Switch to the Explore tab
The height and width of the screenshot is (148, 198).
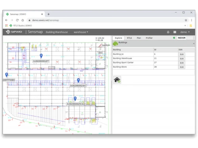pyautogui.click(x=118, y=38)
